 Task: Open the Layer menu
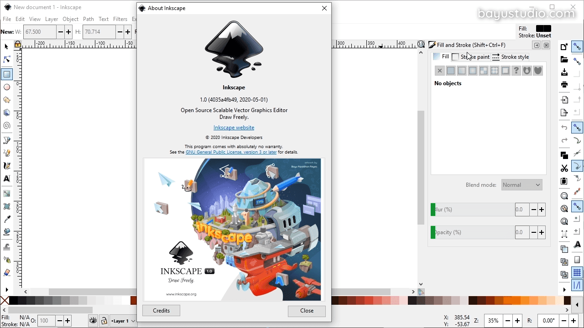(x=52, y=19)
